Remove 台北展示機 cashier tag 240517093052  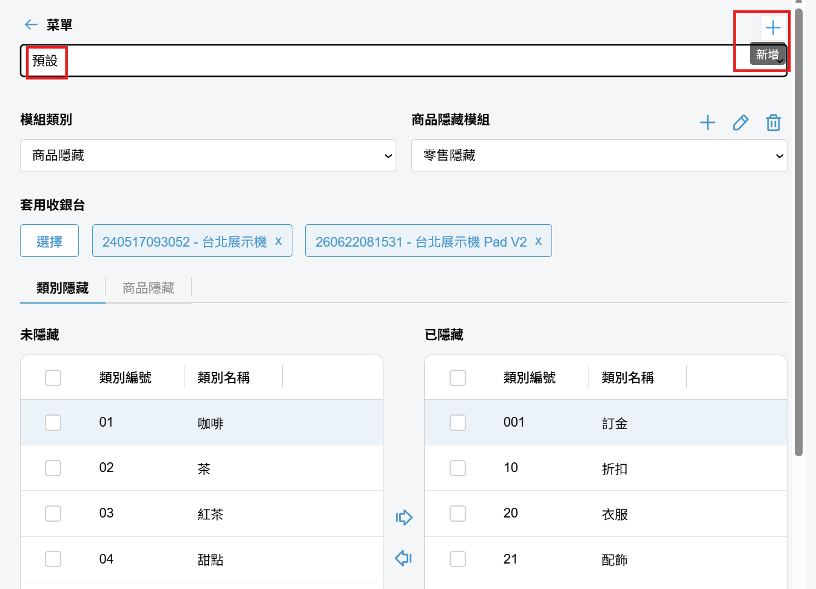tap(278, 241)
